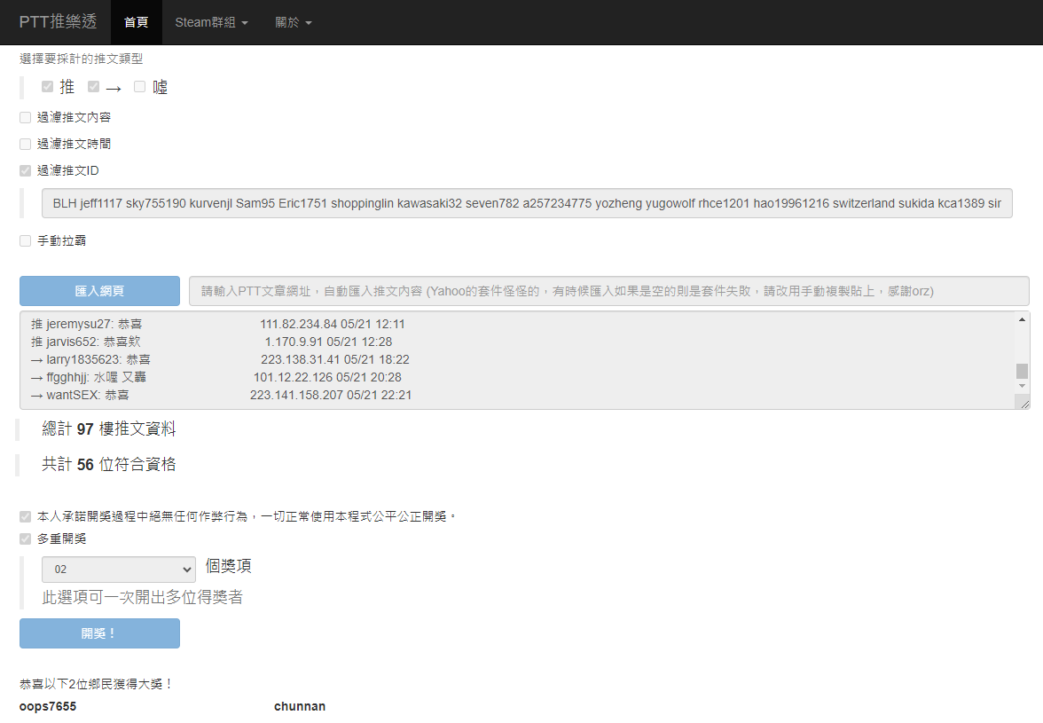Open the 02 prize count dropdown
Screen dimensions: 1043x723
coord(119,570)
